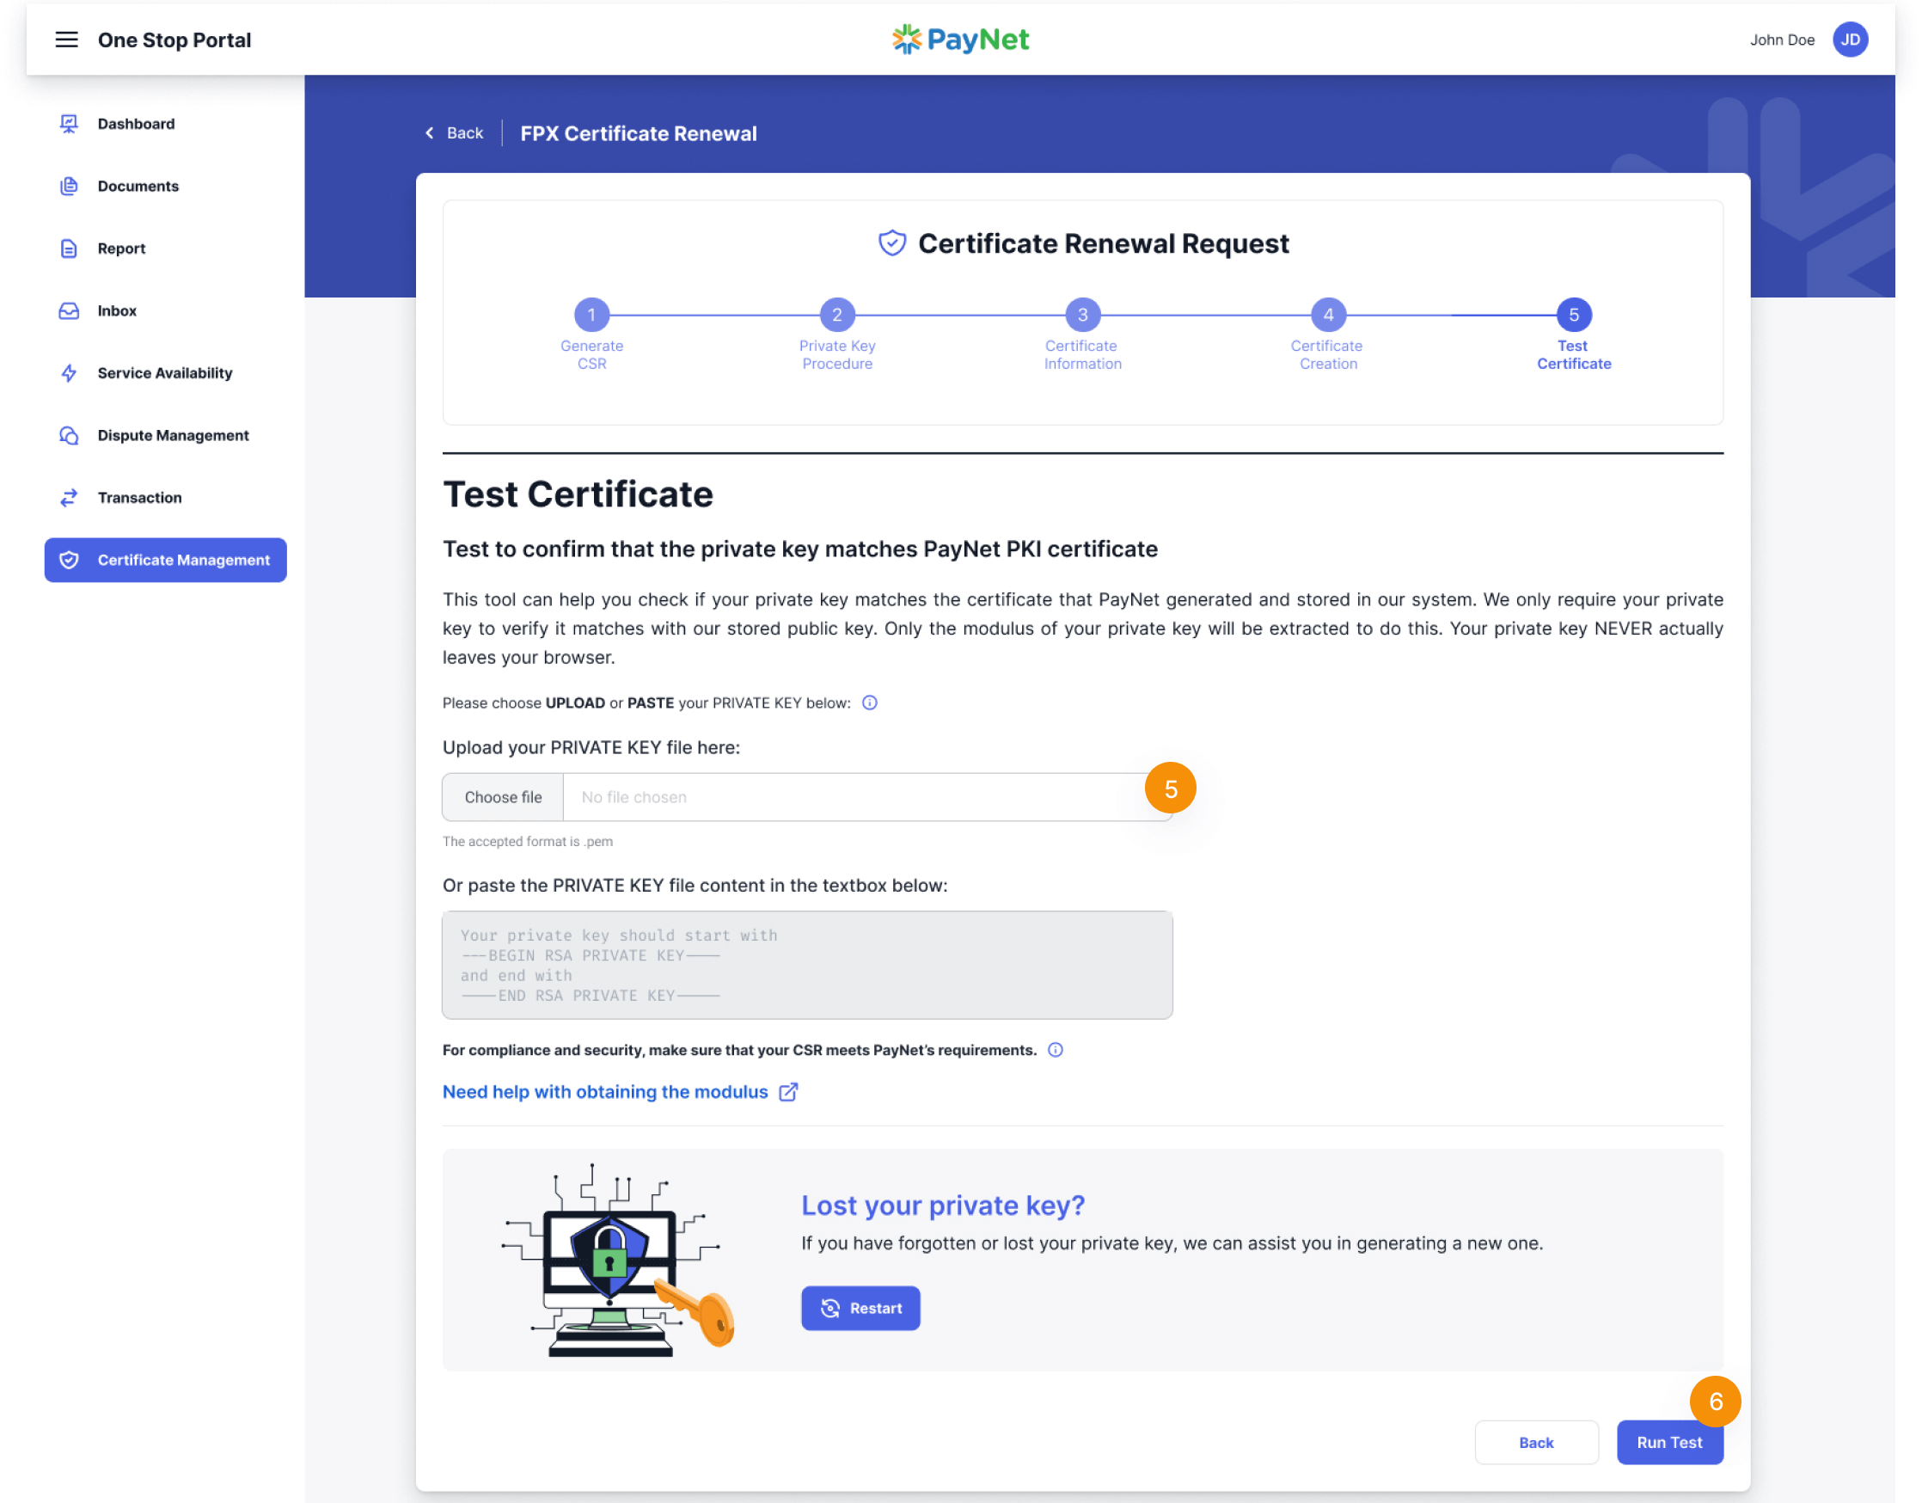Click Choose file to upload a private key
Image resolution: width=1922 pixels, height=1503 pixels.
(502, 797)
